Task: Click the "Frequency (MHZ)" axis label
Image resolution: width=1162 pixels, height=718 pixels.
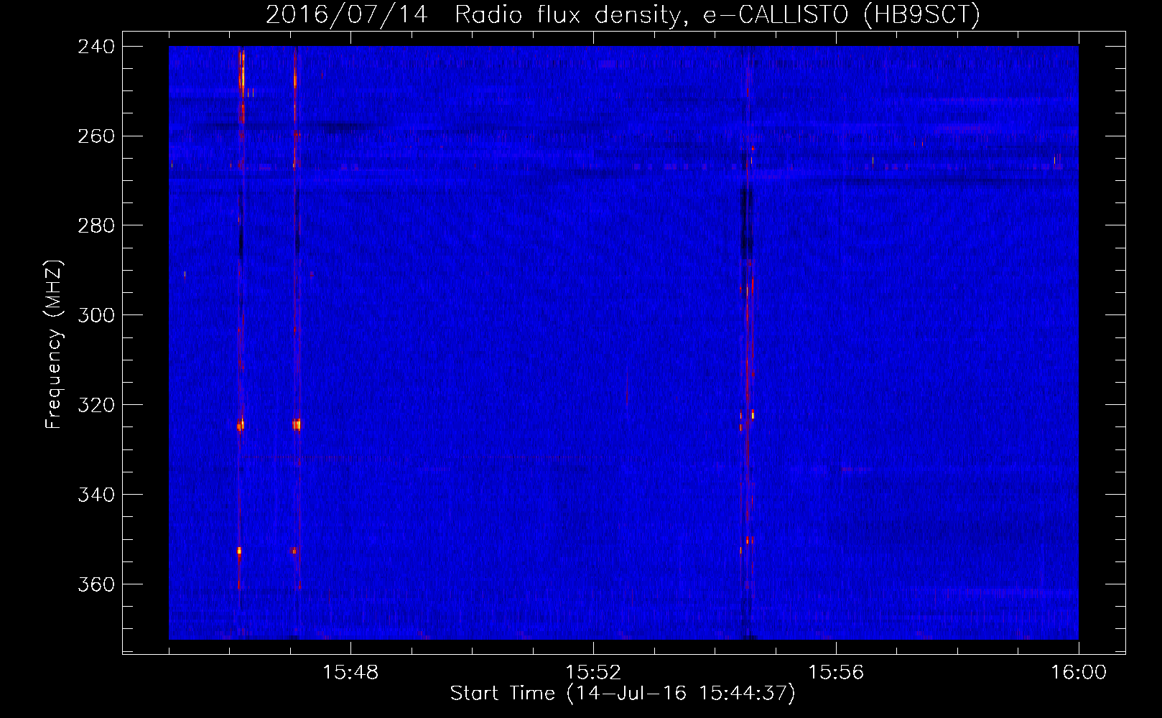Action: click(54, 345)
